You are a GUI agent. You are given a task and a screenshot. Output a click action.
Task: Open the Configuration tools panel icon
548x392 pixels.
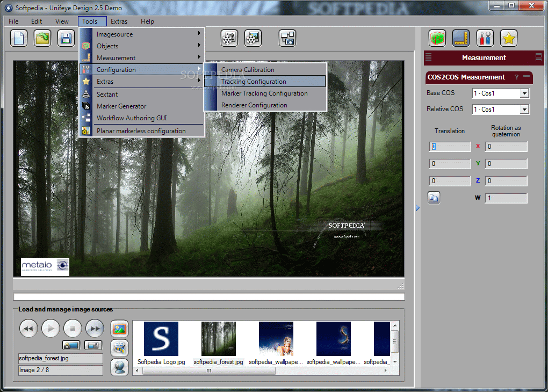[485, 38]
